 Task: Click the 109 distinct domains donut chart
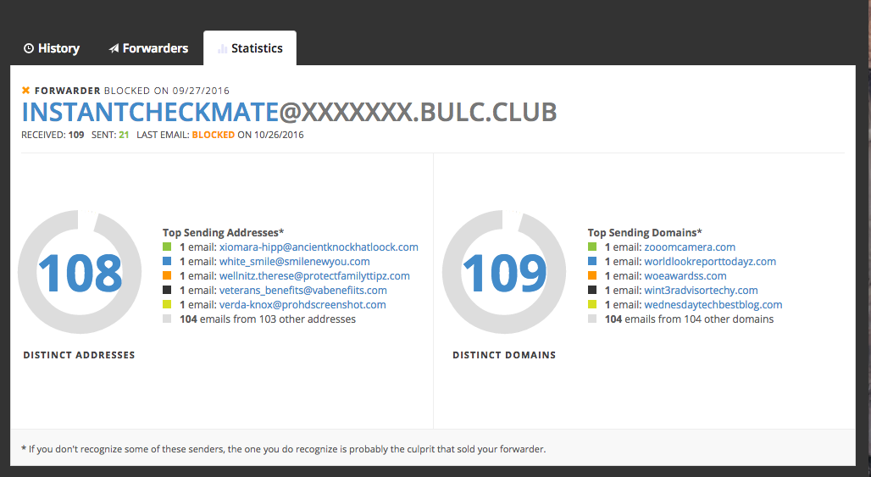(504, 272)
